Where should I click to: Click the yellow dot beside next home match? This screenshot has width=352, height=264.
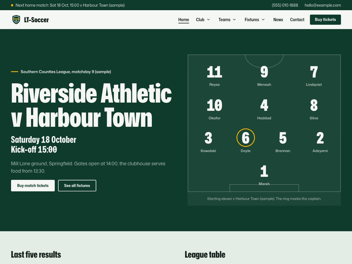[12, 5]
